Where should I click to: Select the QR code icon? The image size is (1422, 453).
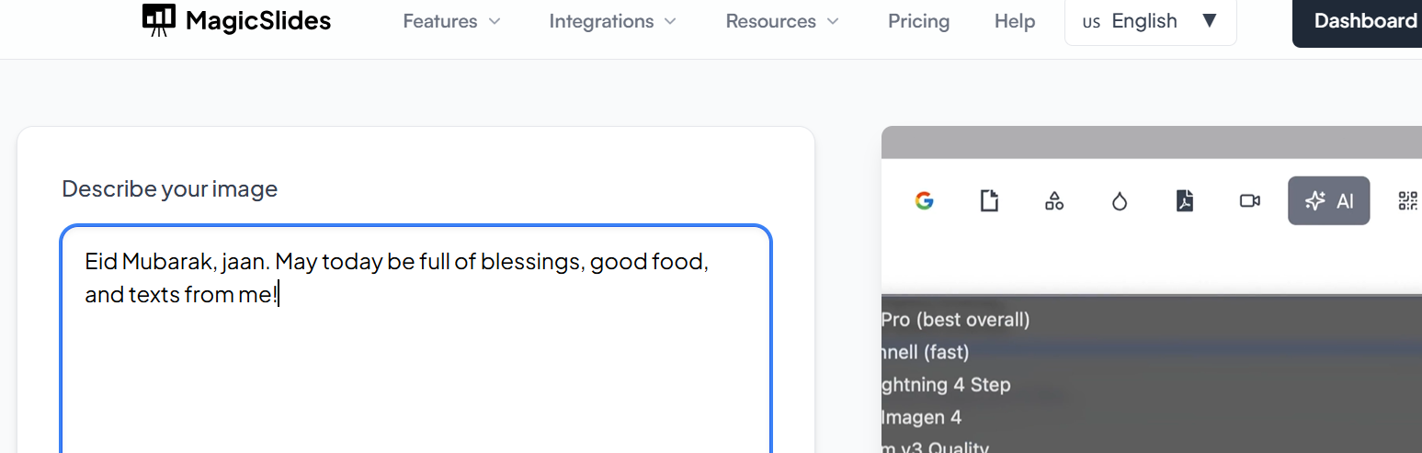point(1407,200)
